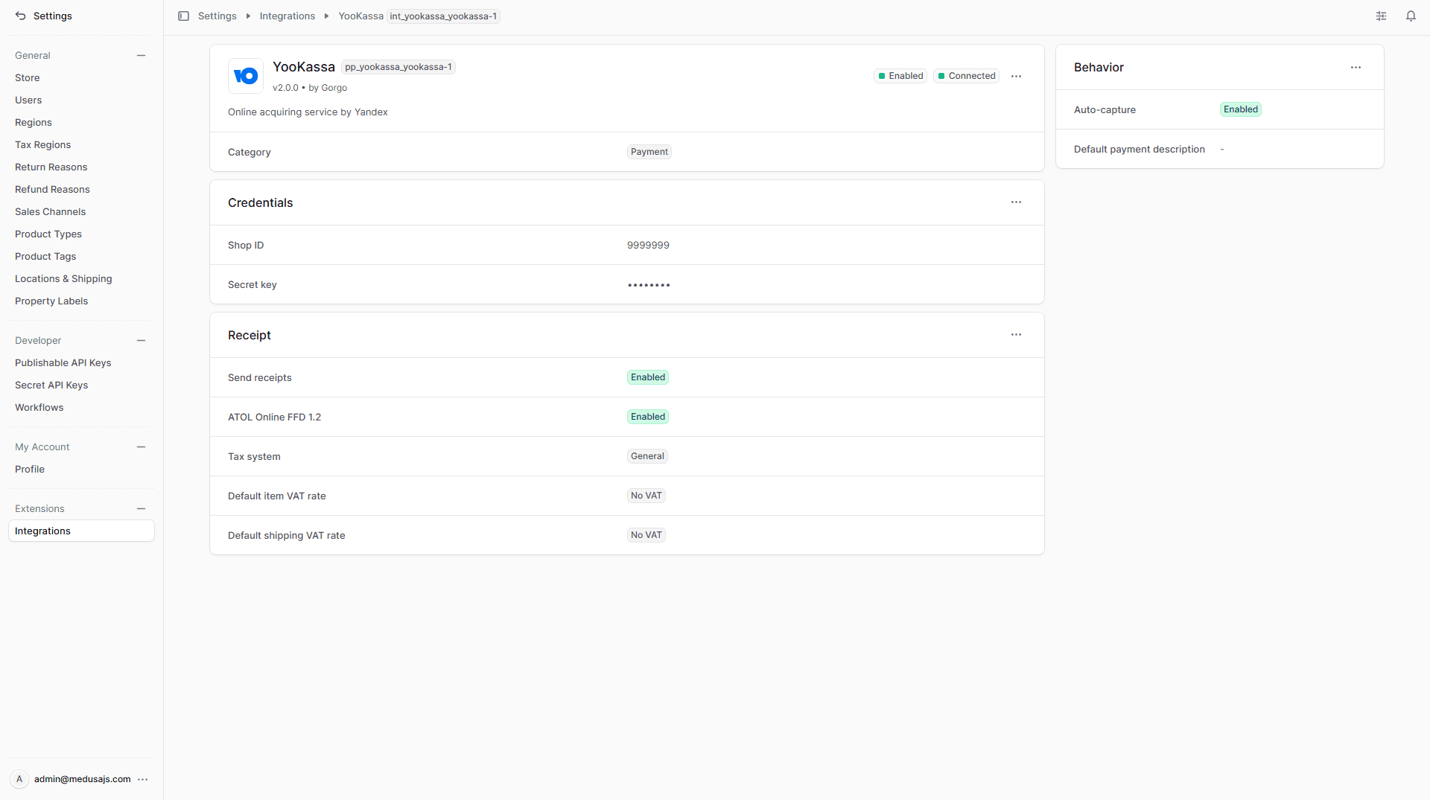Click the int_yookassa_yookassa-1 ID badge
This screenshot has width=1430, height=800.
coord(443,16)
